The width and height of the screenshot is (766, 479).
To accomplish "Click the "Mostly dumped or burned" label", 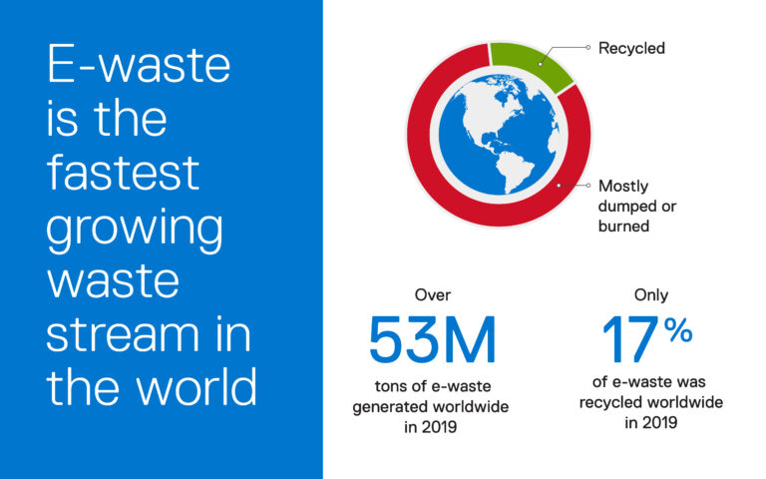I will [636, 206].
